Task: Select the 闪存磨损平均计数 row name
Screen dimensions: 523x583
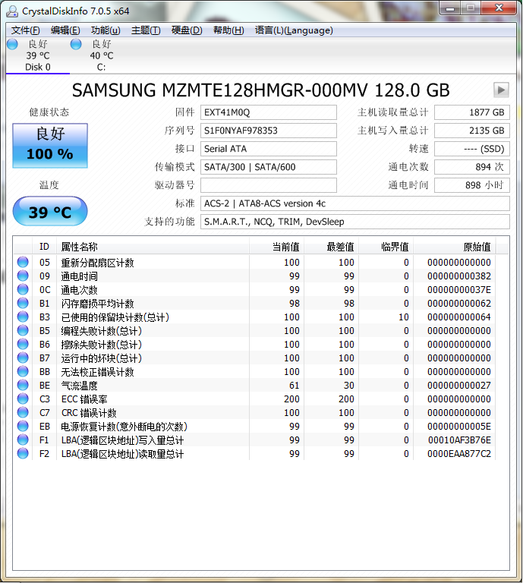Action: 97,304
